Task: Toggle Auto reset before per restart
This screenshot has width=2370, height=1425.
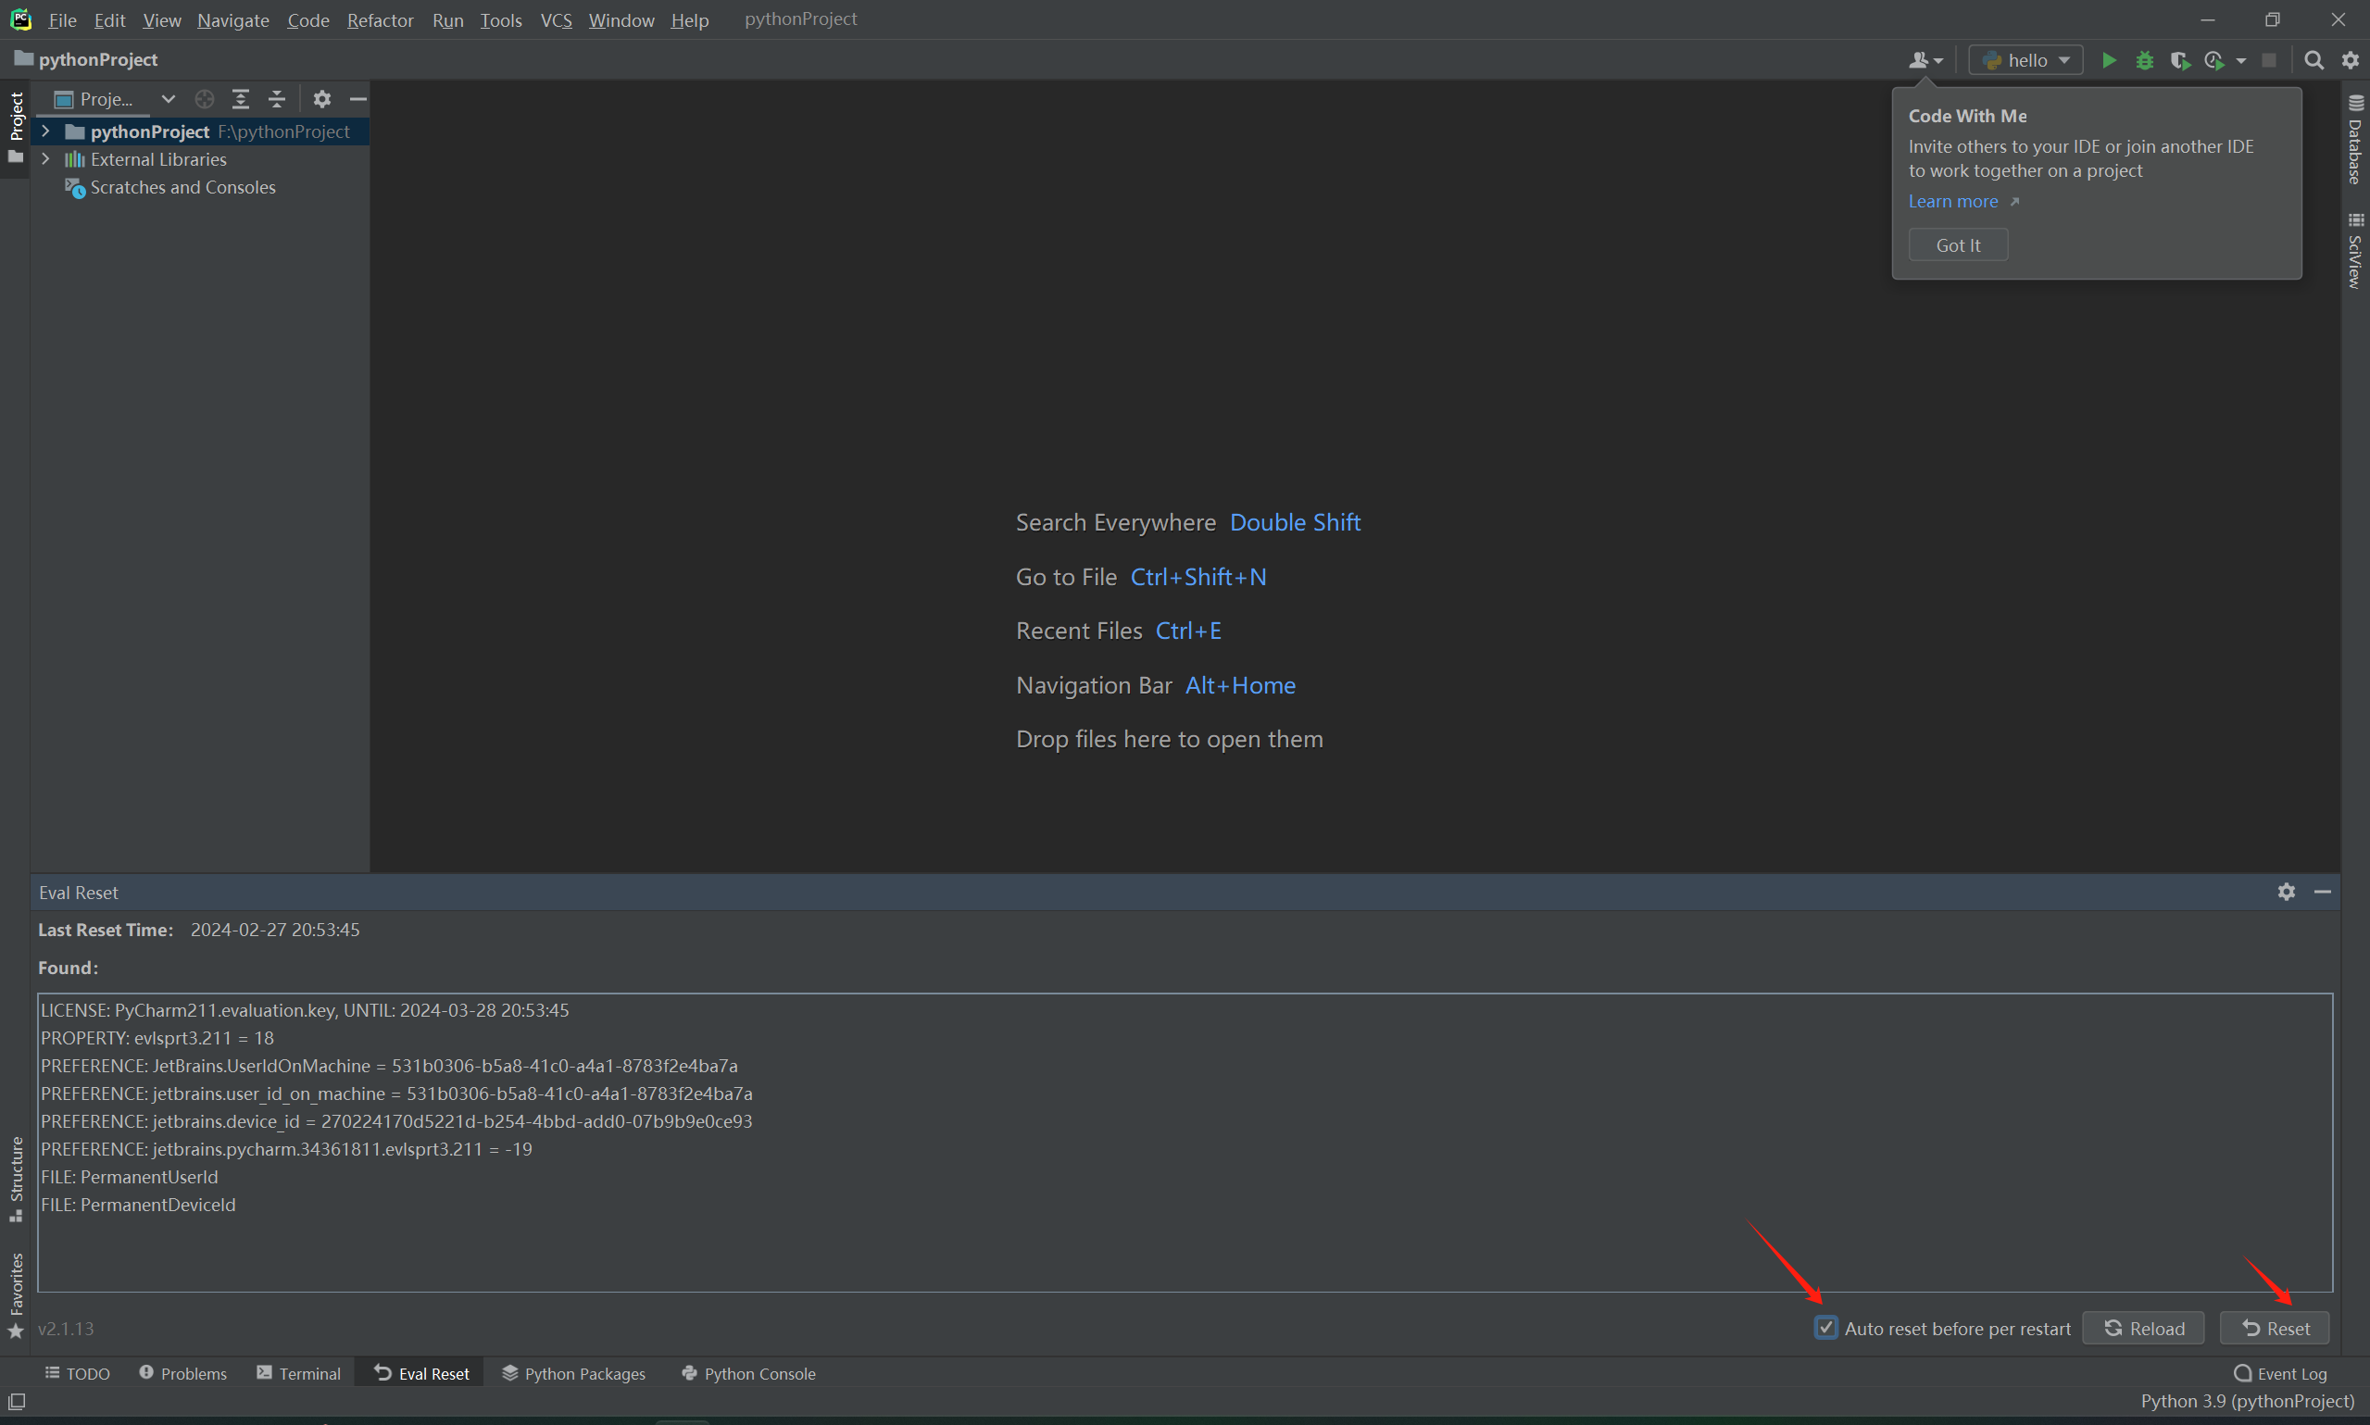Action: click(1825, 1328)
